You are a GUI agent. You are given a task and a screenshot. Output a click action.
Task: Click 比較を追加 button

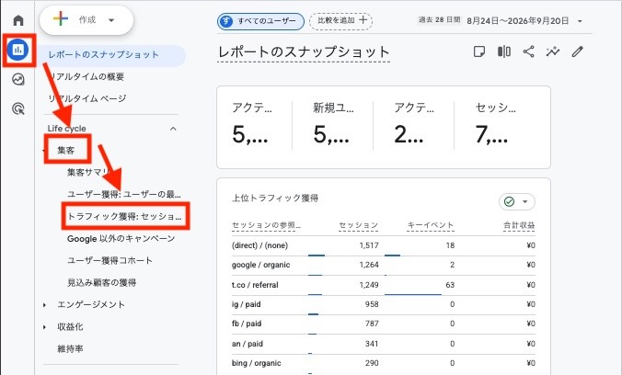tap(340, 21)
